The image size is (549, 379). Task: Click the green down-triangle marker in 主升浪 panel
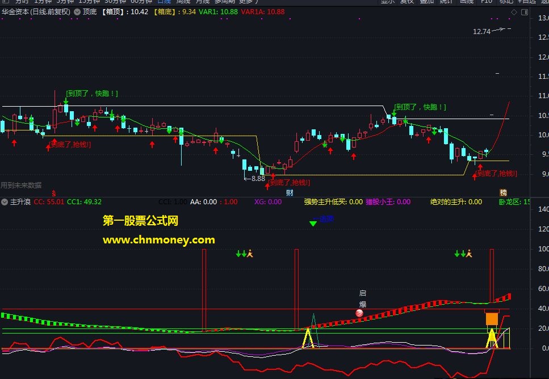tap(313, 224)
